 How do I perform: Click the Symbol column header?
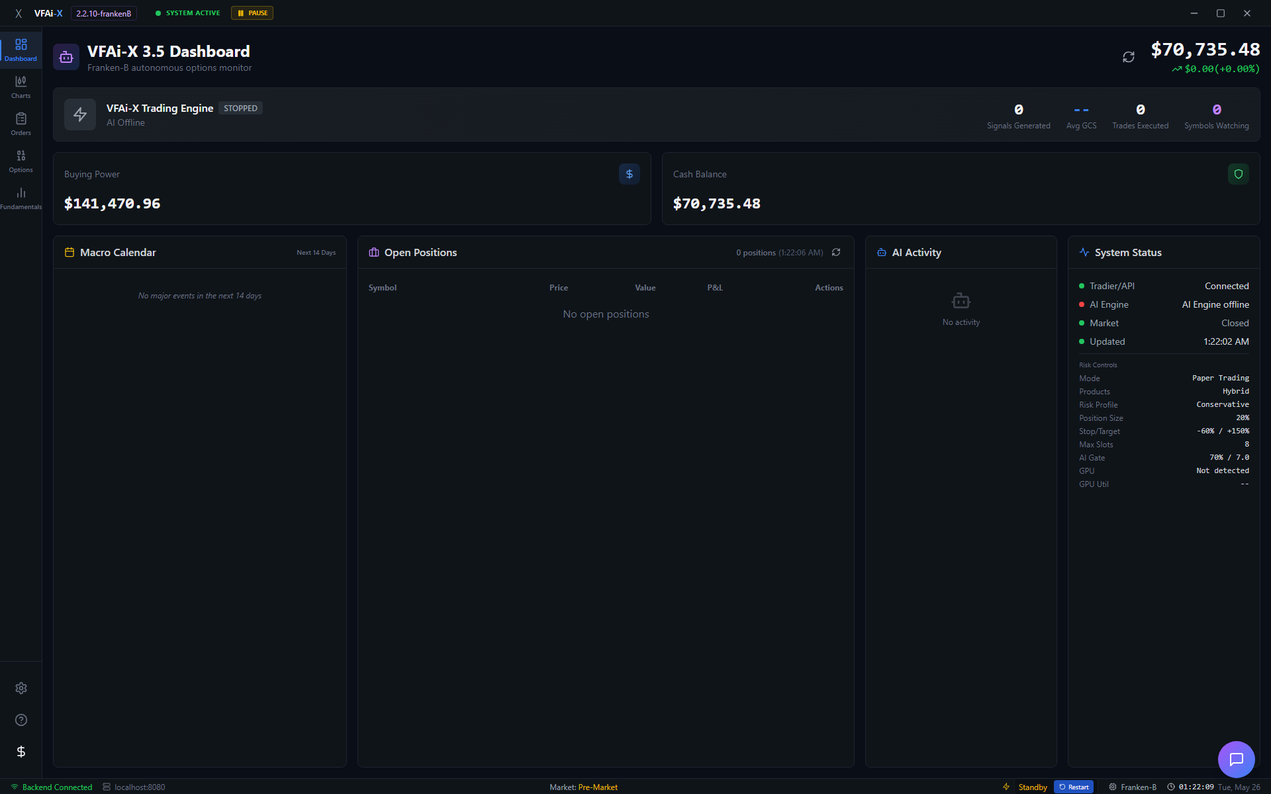pyautogui.click(x=383, y=288)
